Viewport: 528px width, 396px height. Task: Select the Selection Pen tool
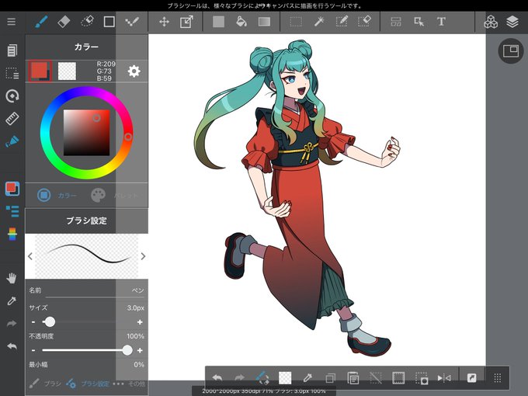tap(342, 22)
